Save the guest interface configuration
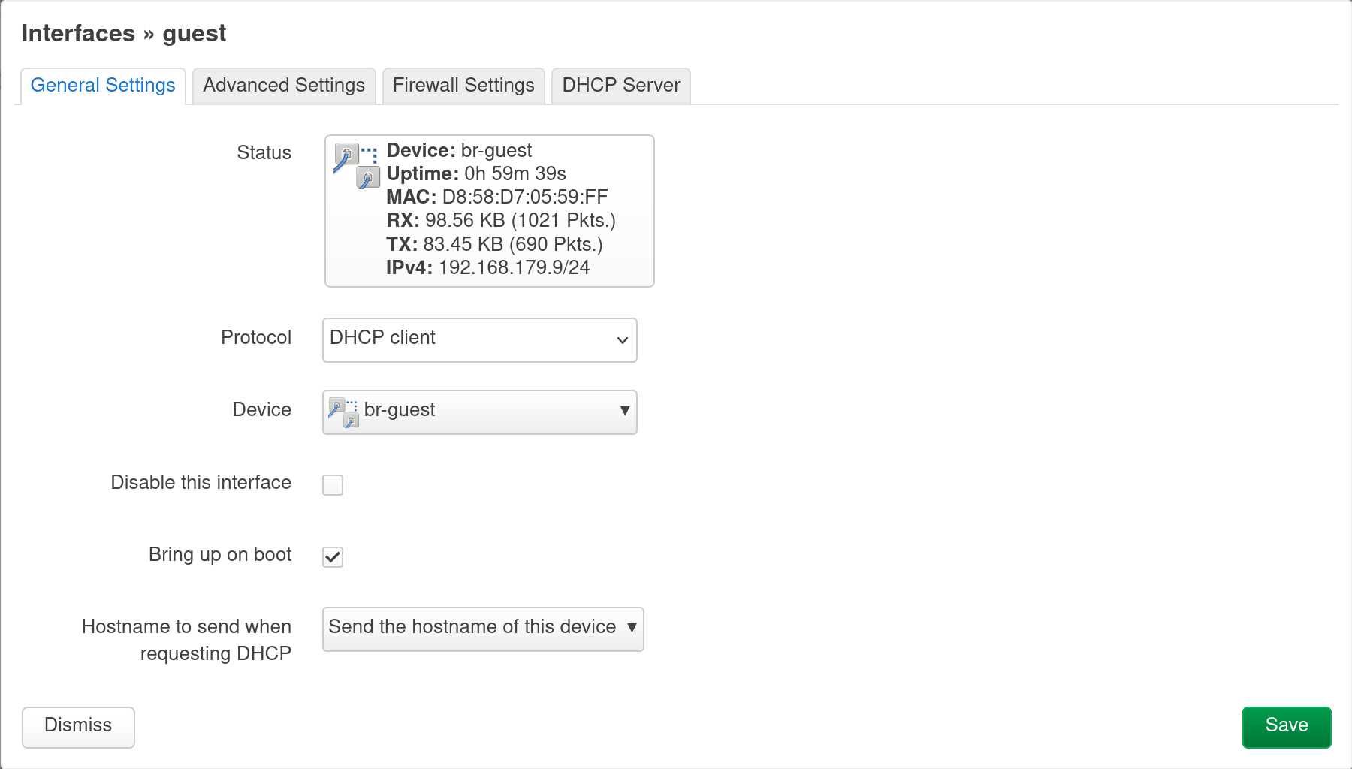The image size is (1352, 769). (x=1286, y=726)
